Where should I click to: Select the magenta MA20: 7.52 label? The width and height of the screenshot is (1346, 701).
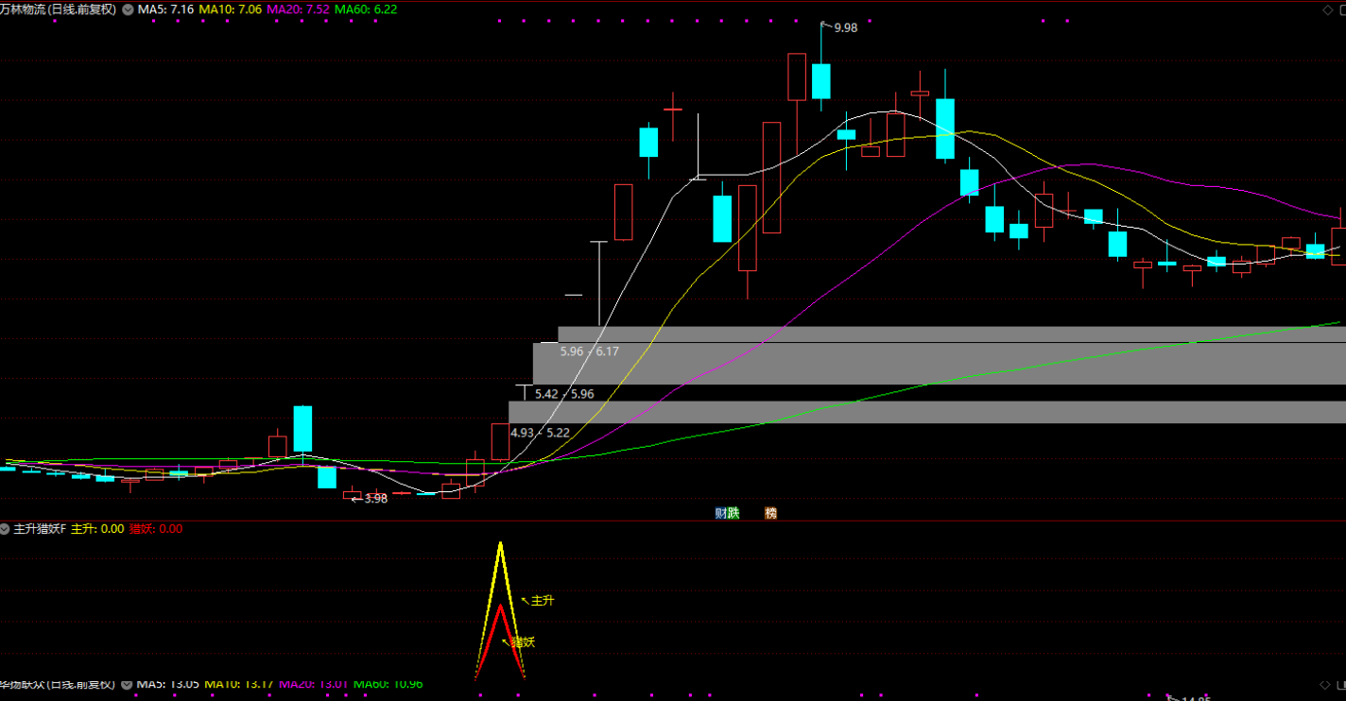[x=298, y=9]
